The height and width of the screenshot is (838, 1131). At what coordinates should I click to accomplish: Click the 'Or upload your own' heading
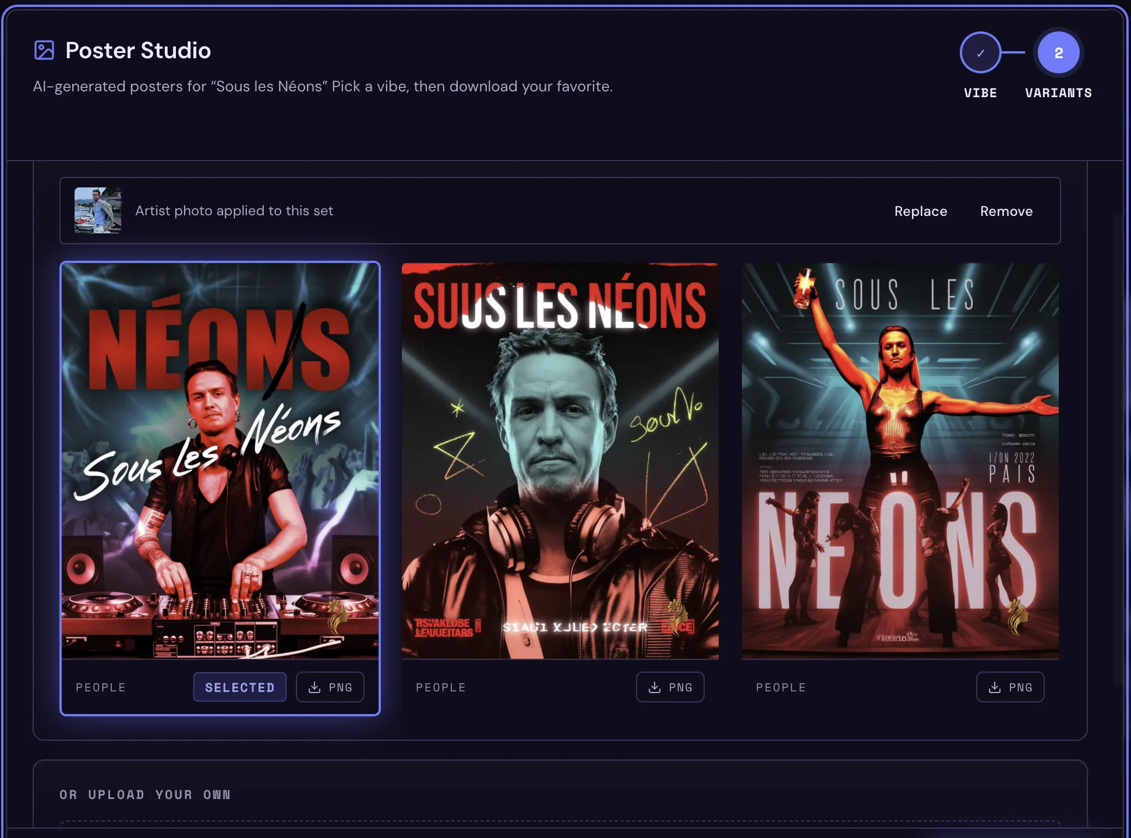coord(145,795)
